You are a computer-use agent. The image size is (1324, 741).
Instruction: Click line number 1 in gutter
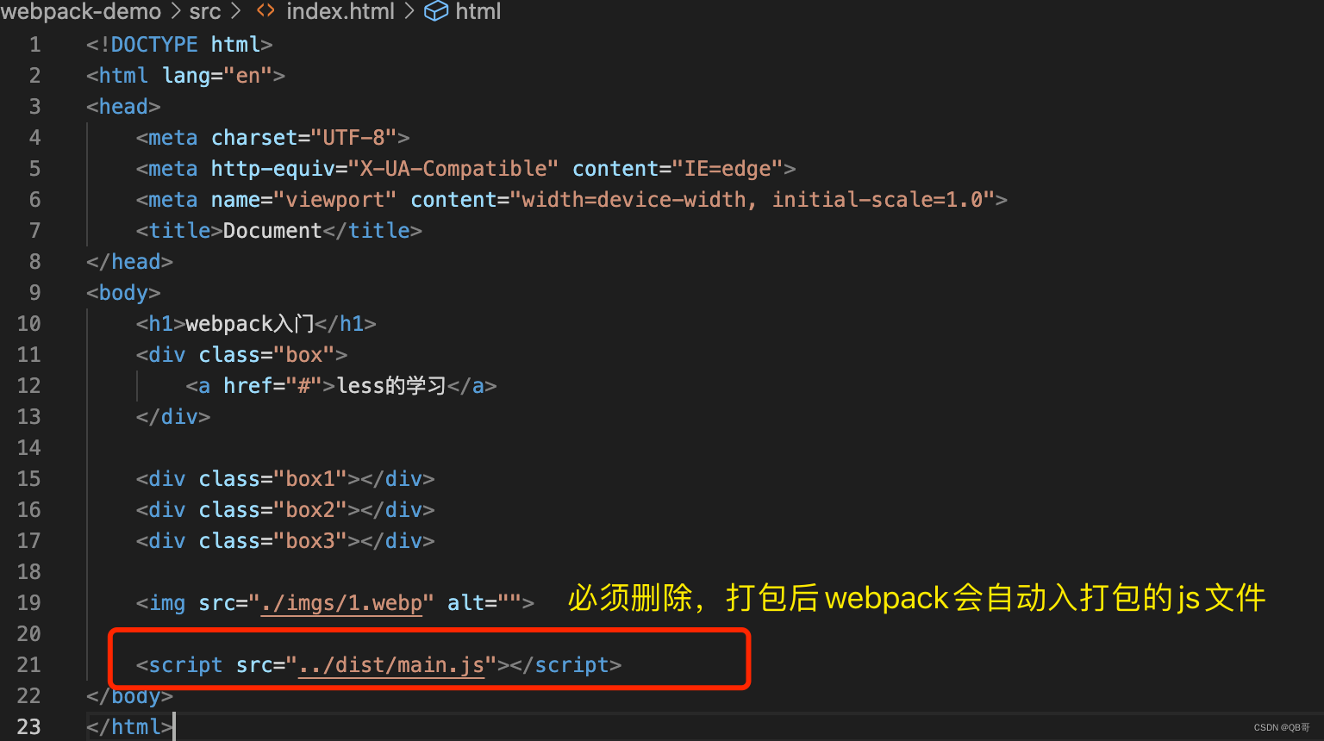34,45
